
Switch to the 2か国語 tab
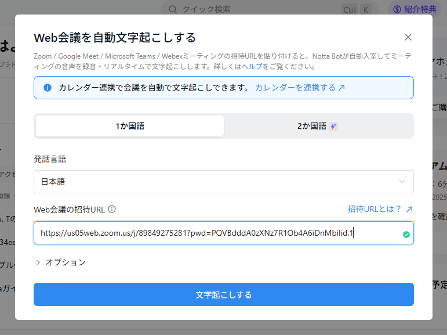tap(312, 126)
